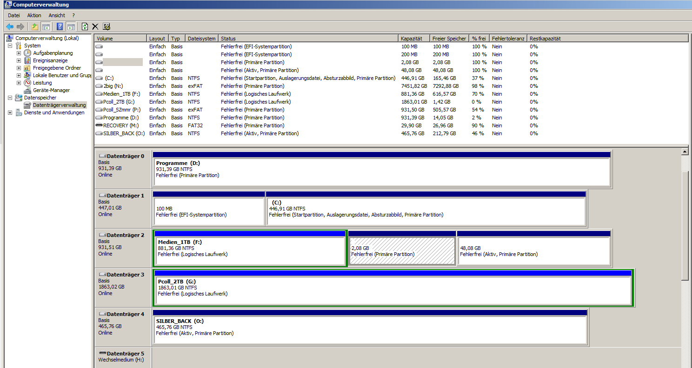Open the properties/settings icon after the X
Image resolution: width=692 pixels, height=368 pixels.
(x=106, y=26)
